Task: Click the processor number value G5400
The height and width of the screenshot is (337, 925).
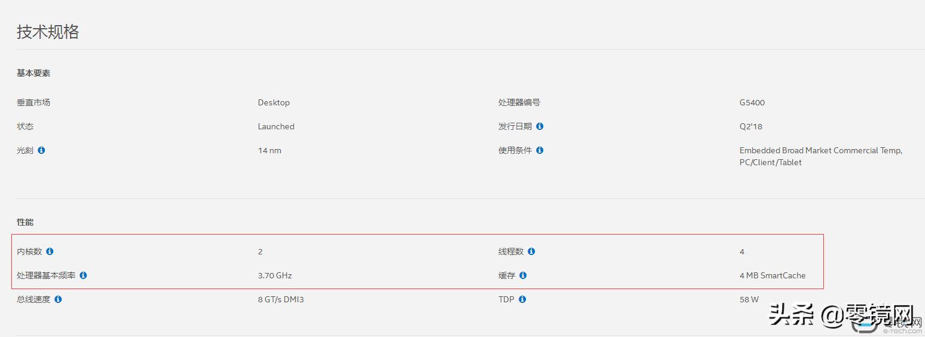Action: pos(752,102)
